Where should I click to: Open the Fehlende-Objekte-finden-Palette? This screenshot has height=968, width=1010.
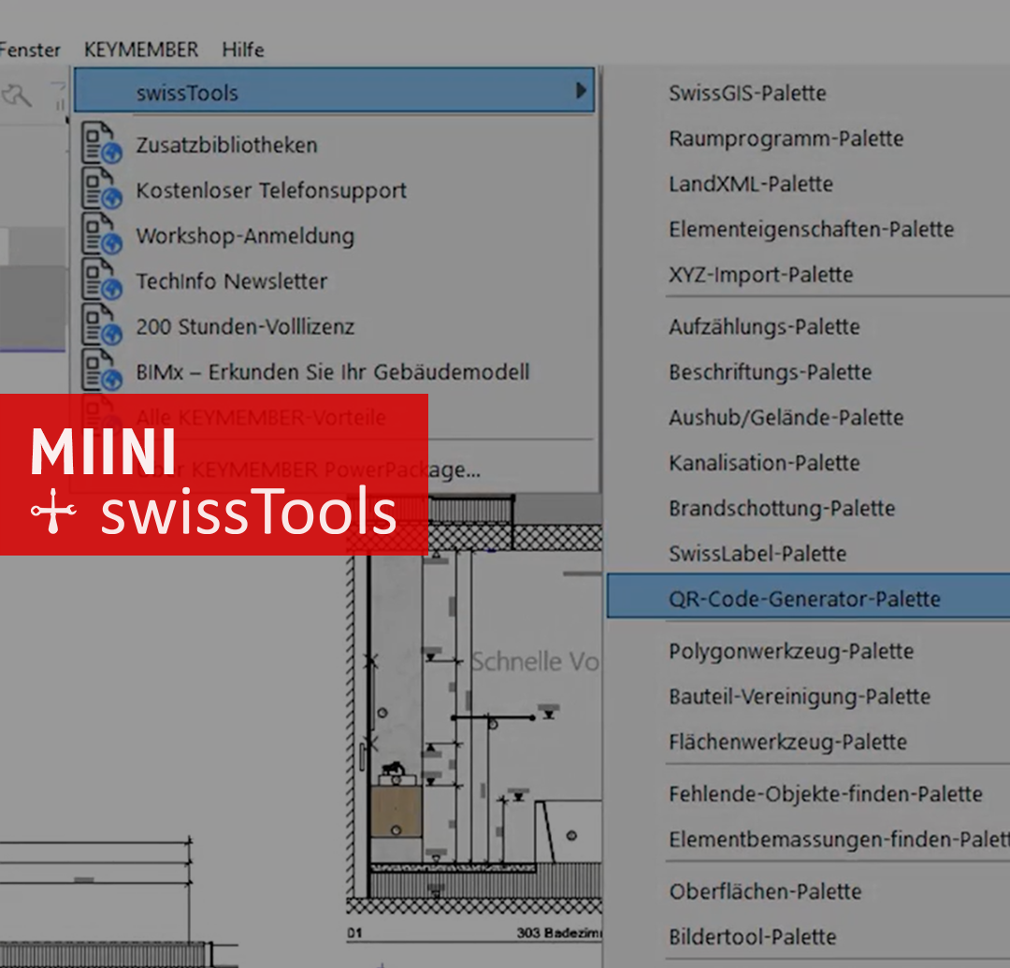(x=825, y=794)
